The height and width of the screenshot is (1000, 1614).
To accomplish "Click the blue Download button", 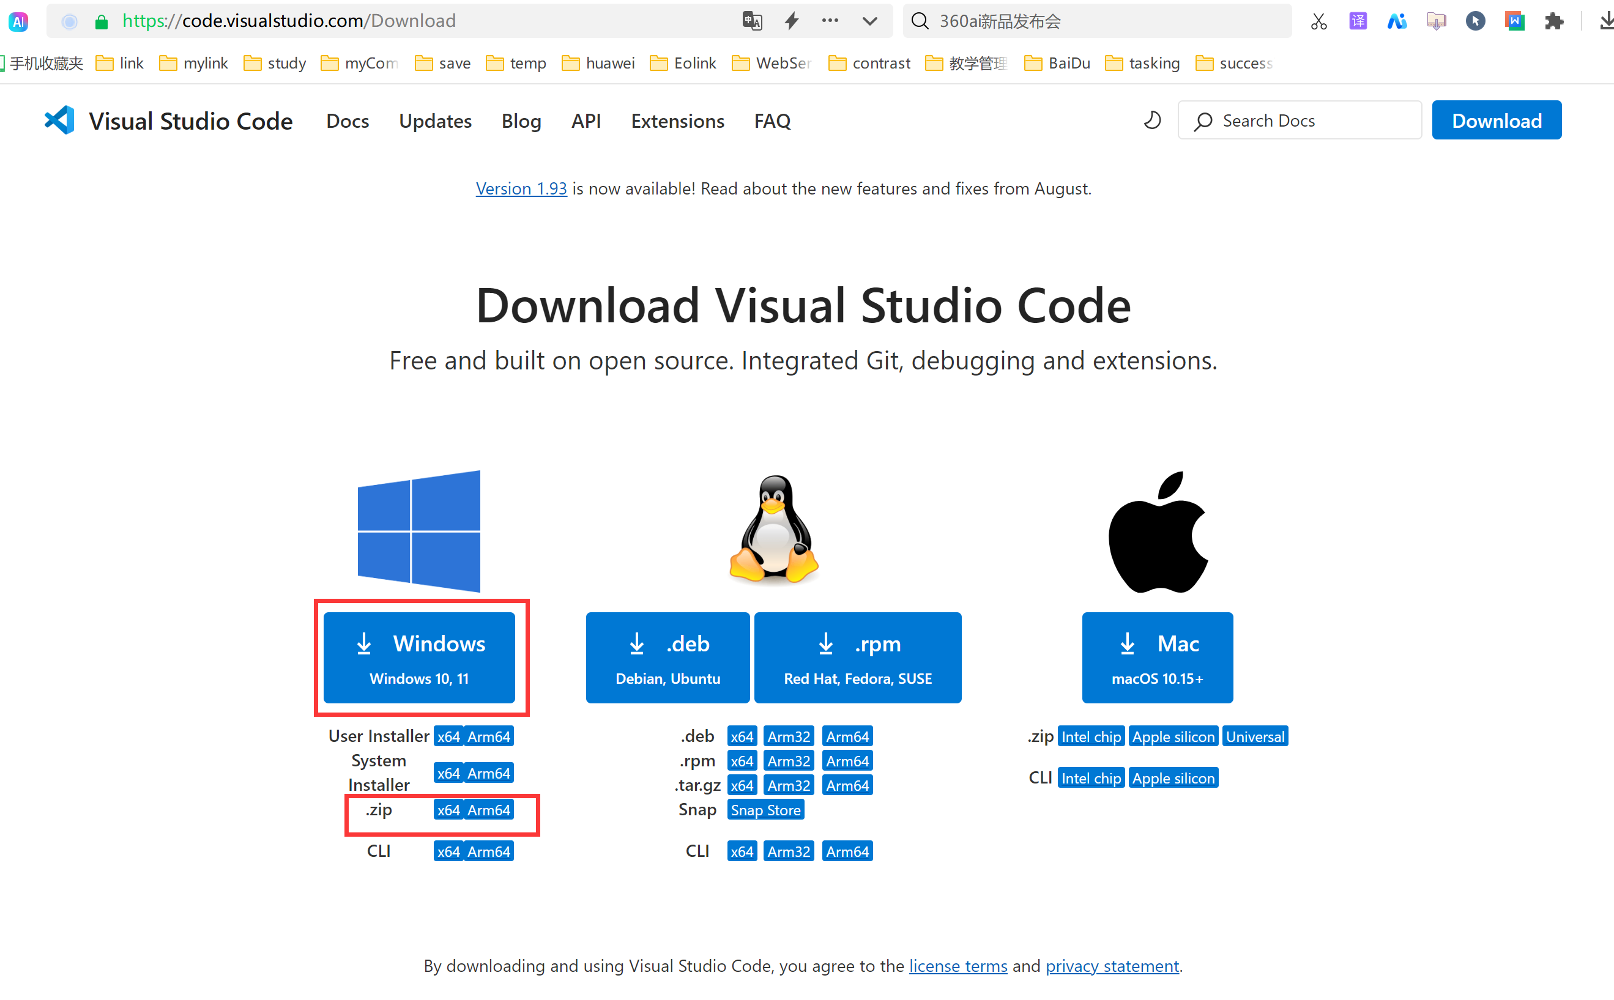I will click(x=1497, y=120).
